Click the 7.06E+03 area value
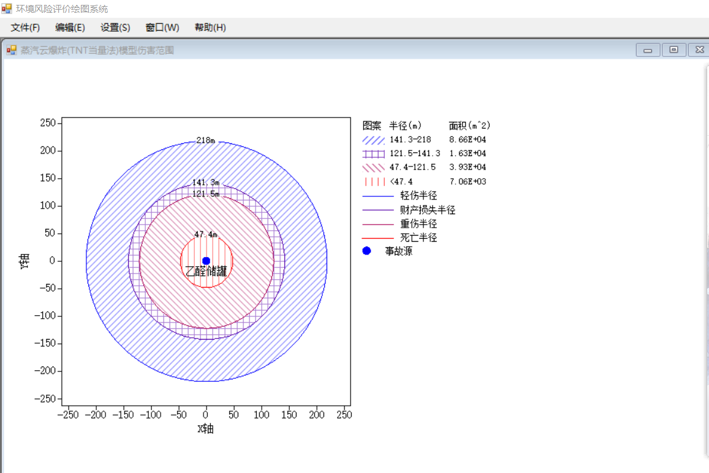The image size is (709, 473). (468, 182)
